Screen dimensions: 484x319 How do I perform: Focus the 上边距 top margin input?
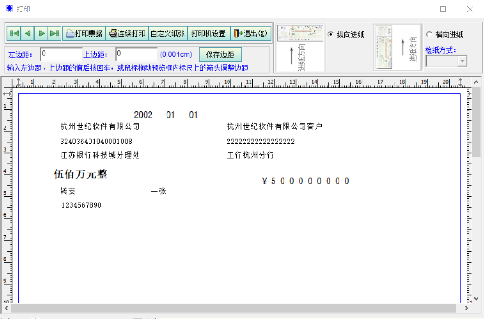[136, 54]
